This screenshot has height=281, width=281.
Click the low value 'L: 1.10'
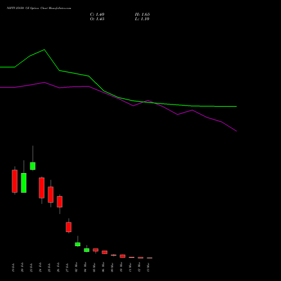(142, 19)
